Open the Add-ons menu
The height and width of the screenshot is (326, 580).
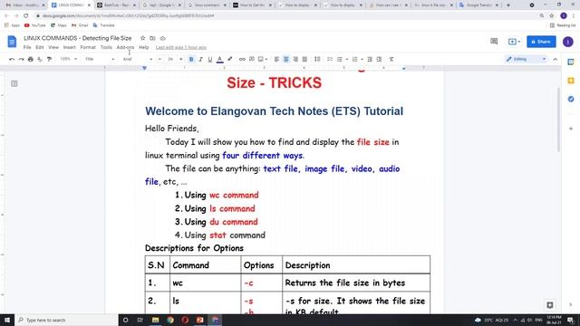[125, 47]
